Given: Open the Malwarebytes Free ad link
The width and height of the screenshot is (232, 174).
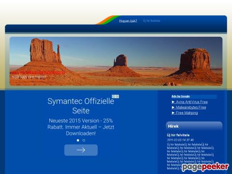Looking at the screenshot, I should point(191,107).
